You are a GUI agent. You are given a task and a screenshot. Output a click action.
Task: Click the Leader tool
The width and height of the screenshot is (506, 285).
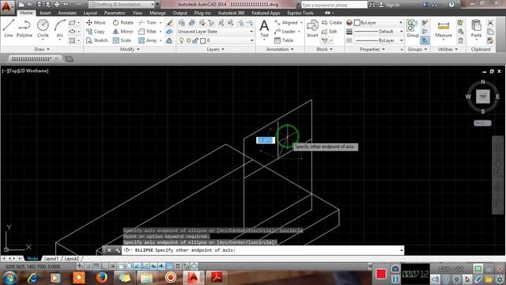(x=285, y=32)
